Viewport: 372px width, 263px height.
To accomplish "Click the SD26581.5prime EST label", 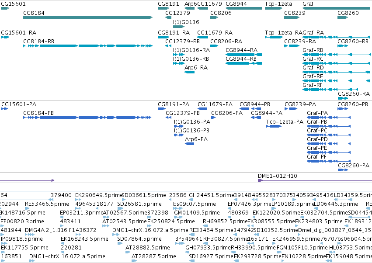I will coord(139,204).
